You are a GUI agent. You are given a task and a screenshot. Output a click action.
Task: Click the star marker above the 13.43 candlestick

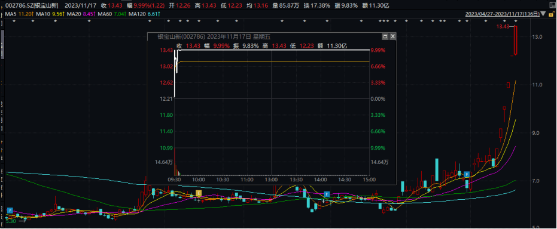tap(516, 21)
